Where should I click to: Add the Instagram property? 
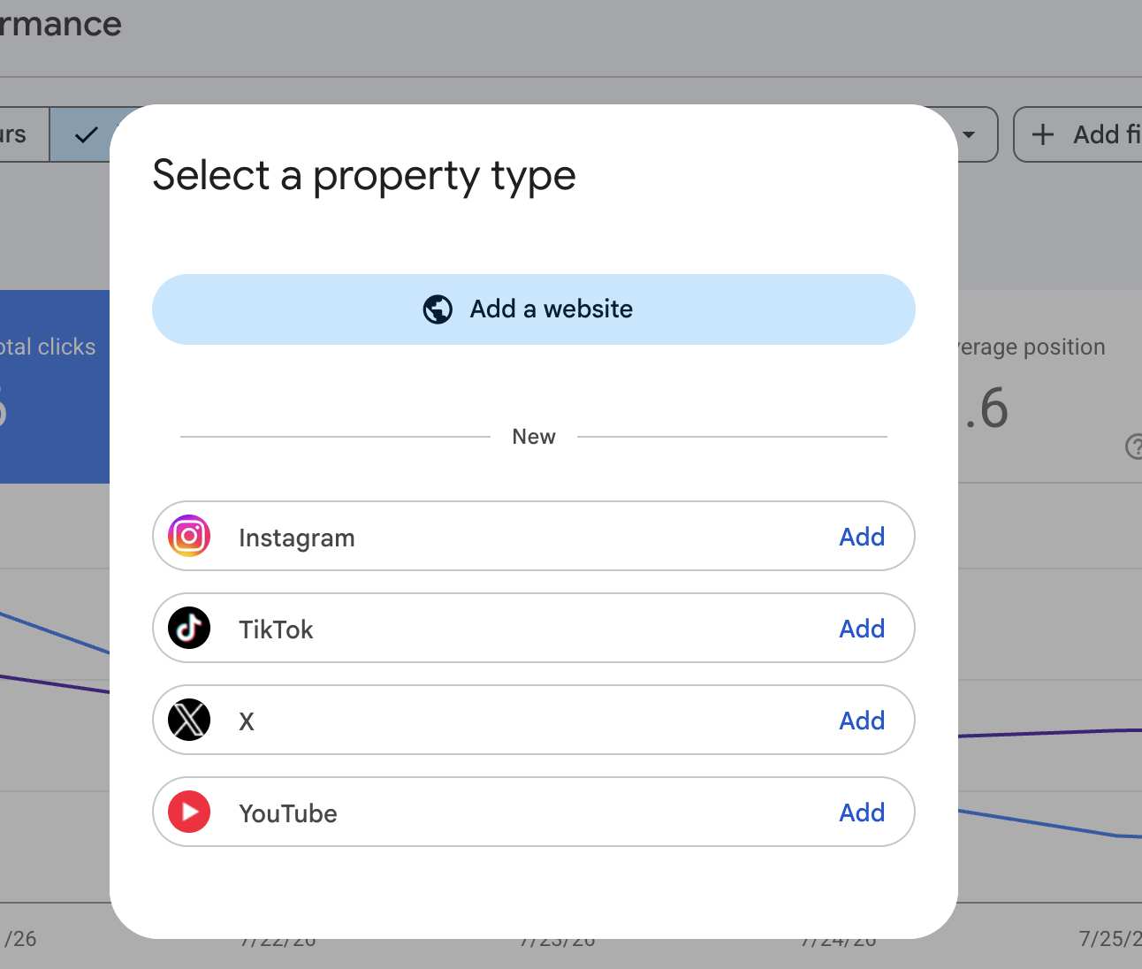tap(862, 537)
